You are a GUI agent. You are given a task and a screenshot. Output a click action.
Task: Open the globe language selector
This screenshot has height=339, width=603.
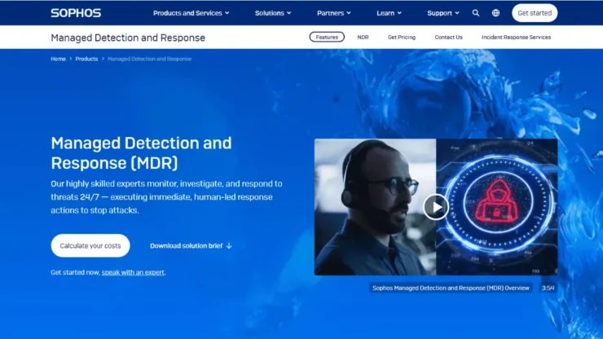pos(495,13)
